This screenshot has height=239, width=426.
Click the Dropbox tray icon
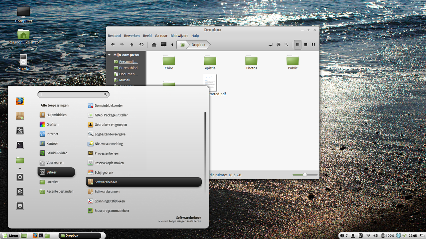(x=398, y=235)
